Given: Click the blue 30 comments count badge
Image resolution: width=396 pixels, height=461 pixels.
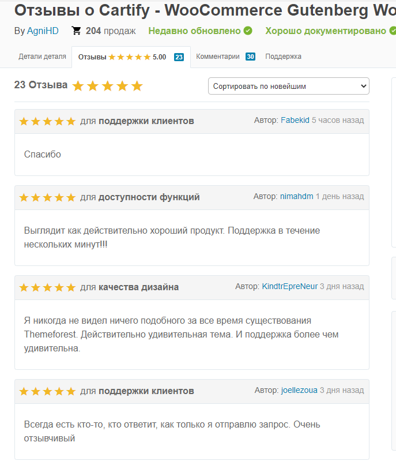Looking at the screenshot, I should pyautogui.click(x=250, y=57).
